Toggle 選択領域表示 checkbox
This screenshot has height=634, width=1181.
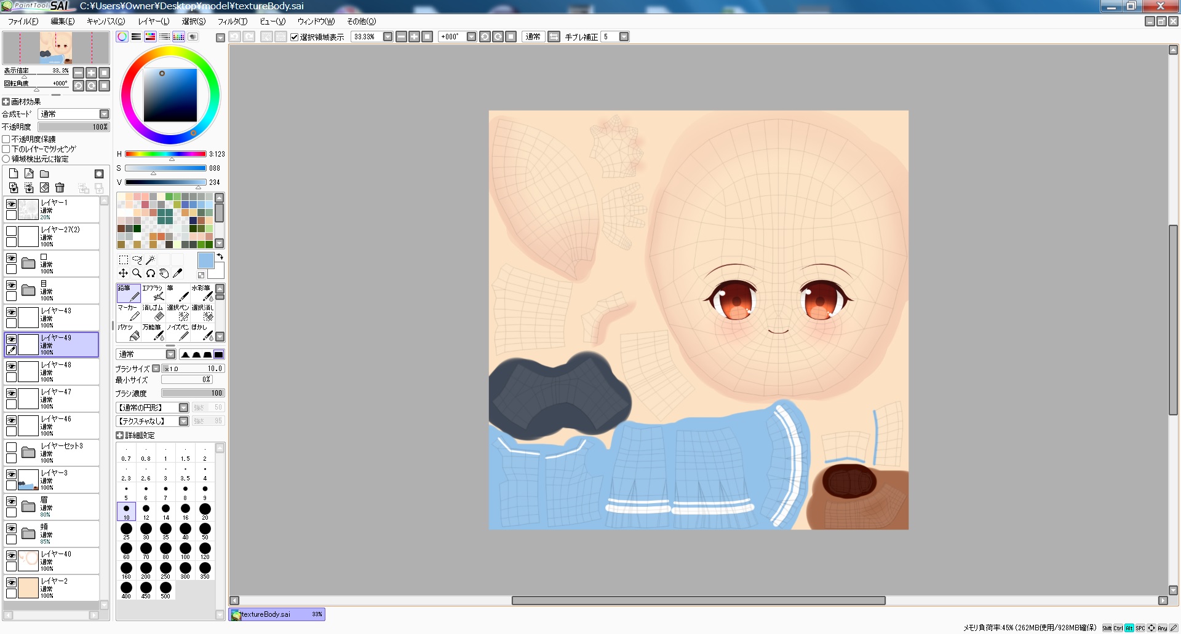click(294, 37)
